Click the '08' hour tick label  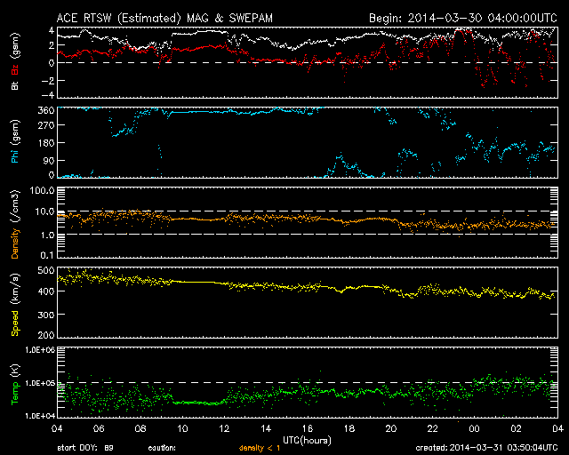click(140, 428)
